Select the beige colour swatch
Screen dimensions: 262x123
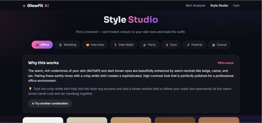(87, 120)
